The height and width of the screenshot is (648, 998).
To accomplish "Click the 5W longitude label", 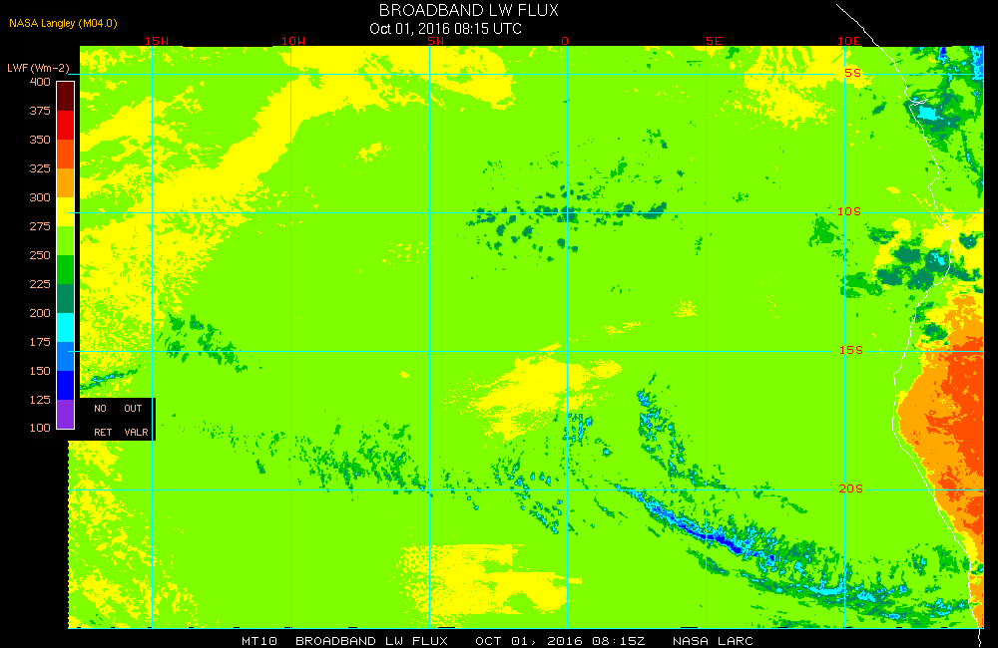I will coord(436,41).
